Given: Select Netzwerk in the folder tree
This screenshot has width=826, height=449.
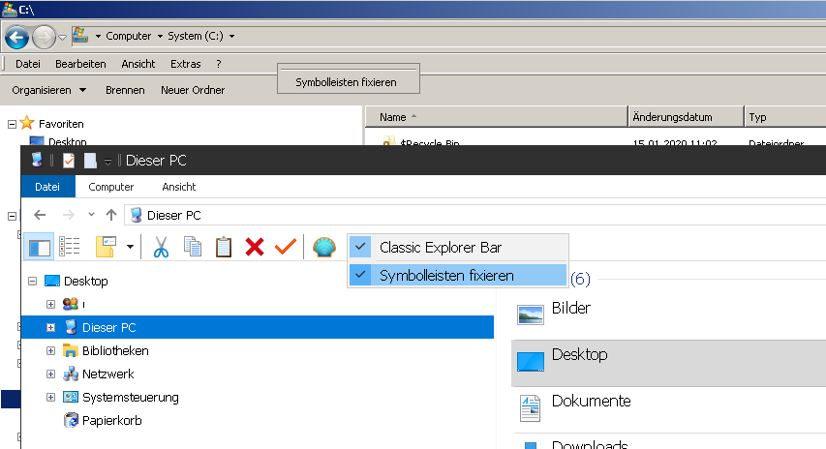Looking at the screenshot, I should [108, 374].
